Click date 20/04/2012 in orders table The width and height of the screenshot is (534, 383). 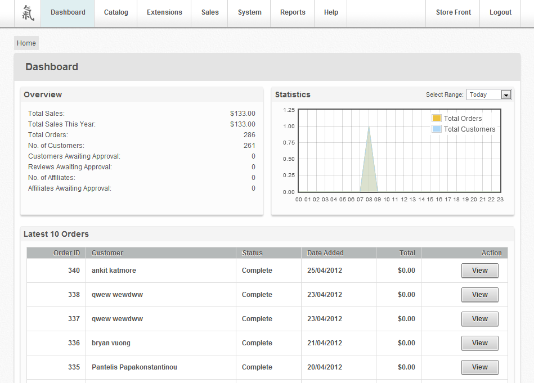tap(325, 367)
